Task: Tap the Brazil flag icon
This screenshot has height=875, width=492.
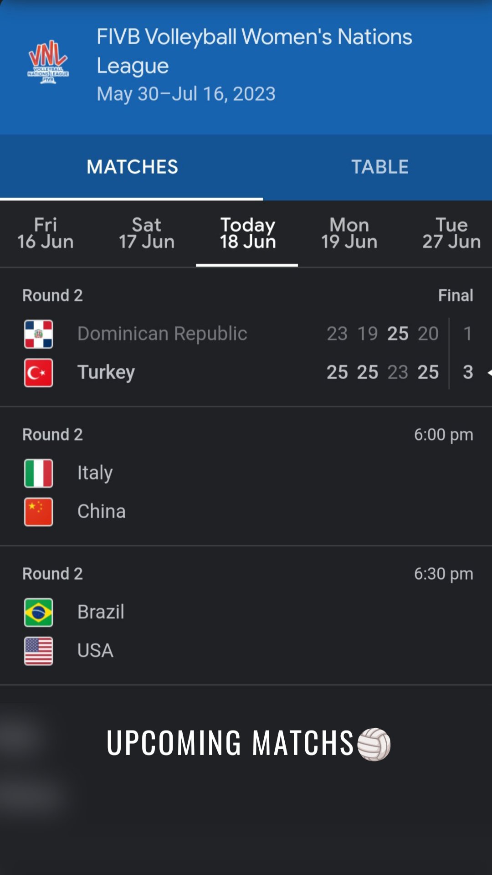Action: coord(38,612)
